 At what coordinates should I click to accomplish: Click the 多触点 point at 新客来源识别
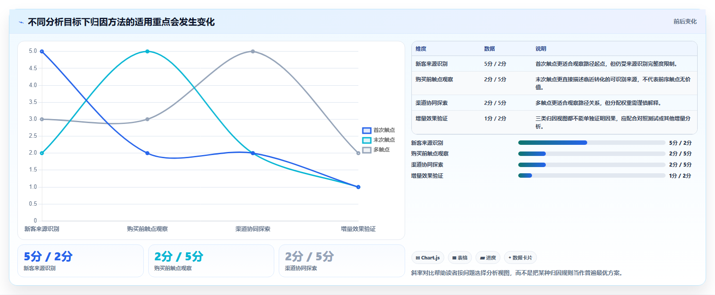point(42,119)
